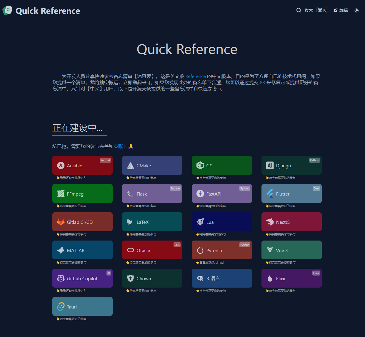
Task: Open the Django cheat sheet card
Action: pyautogui.click(x=291, y=165)
